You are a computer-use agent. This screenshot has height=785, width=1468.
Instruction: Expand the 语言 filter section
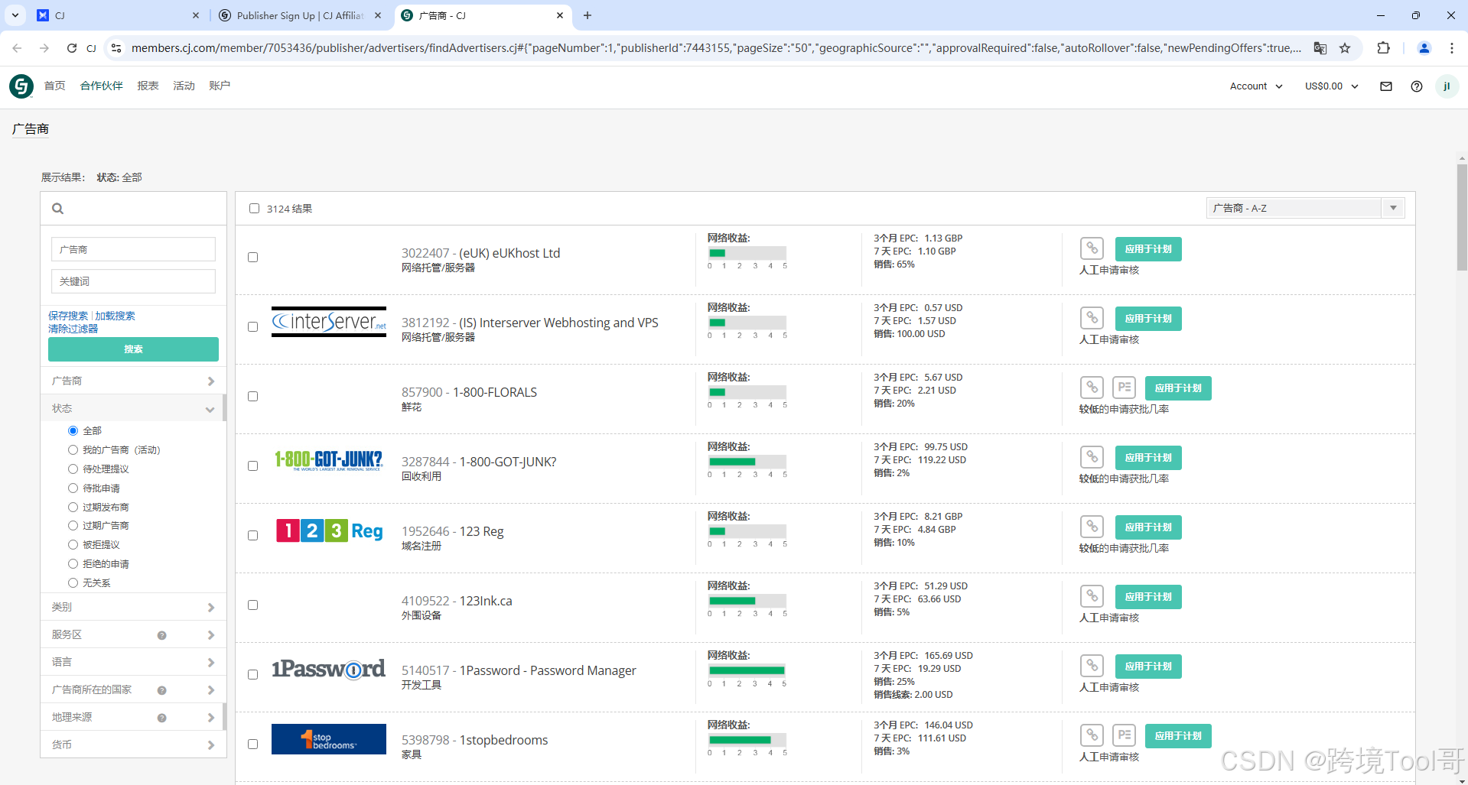click(133, 662)
